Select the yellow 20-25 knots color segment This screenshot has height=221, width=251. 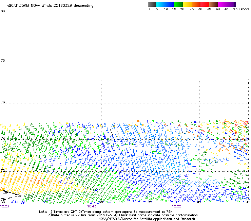(x=187, y=4)
